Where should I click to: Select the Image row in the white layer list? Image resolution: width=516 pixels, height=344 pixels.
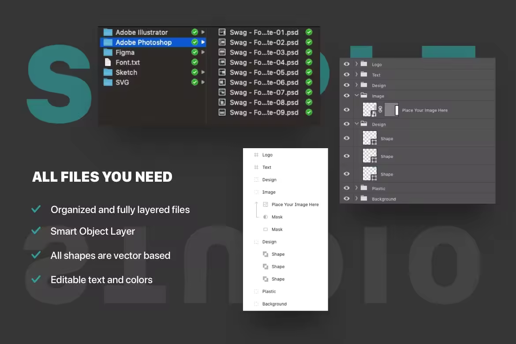(285, 192)
